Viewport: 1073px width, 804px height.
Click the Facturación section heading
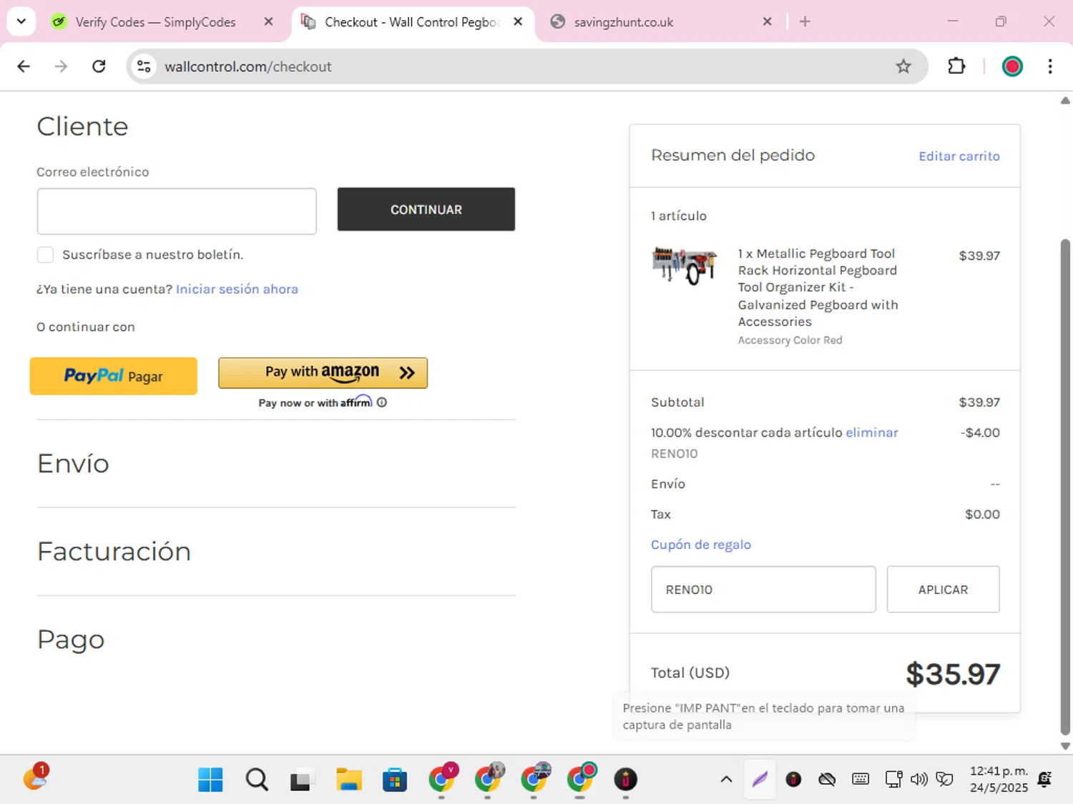(114, 552)
